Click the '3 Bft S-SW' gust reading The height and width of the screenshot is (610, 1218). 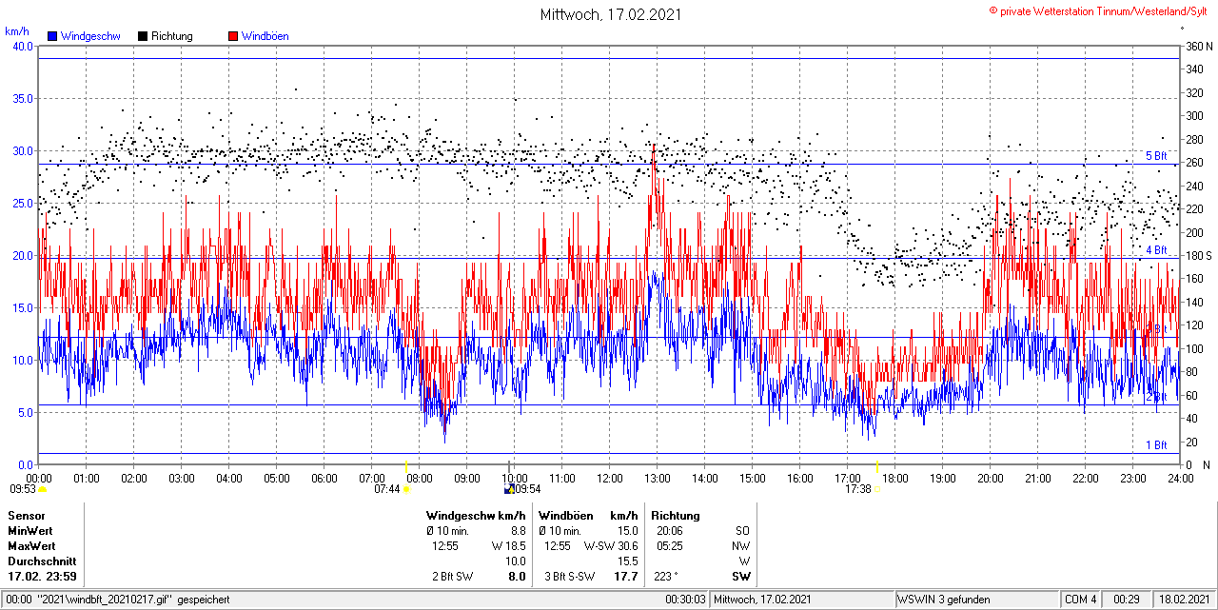(570, 577)
